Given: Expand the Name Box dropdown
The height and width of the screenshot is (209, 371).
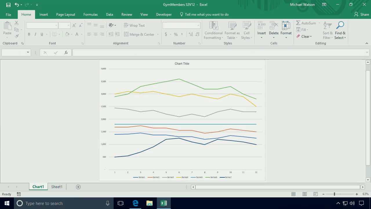Looking at the screenshot, I should point(28,53).
